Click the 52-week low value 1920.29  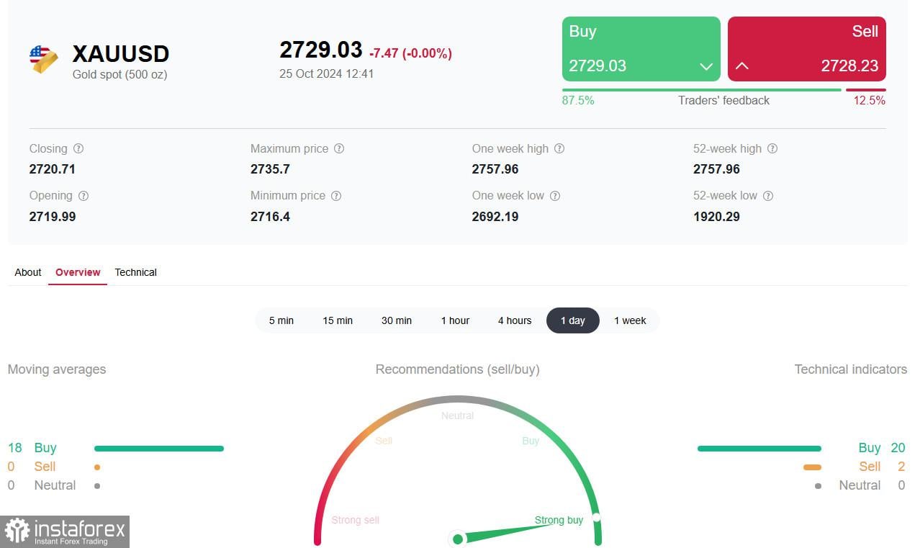click(716, 216)
